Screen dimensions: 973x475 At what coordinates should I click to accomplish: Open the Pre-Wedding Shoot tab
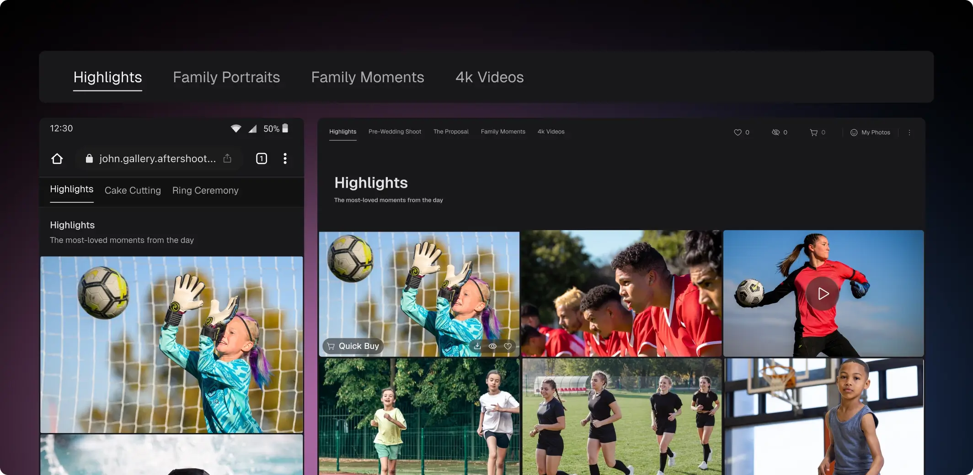point(395,132)
